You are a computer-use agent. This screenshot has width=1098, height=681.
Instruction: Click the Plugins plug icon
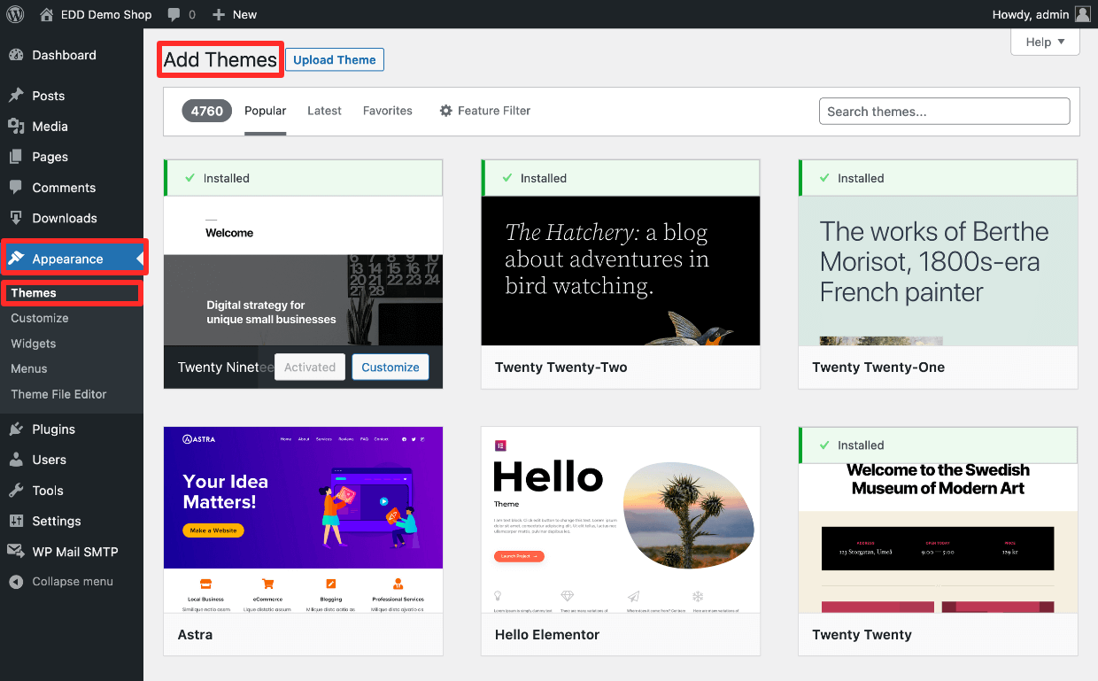point(16,429)
